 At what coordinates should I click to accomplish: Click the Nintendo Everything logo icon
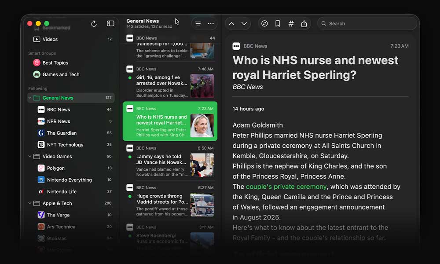(41, 180)
